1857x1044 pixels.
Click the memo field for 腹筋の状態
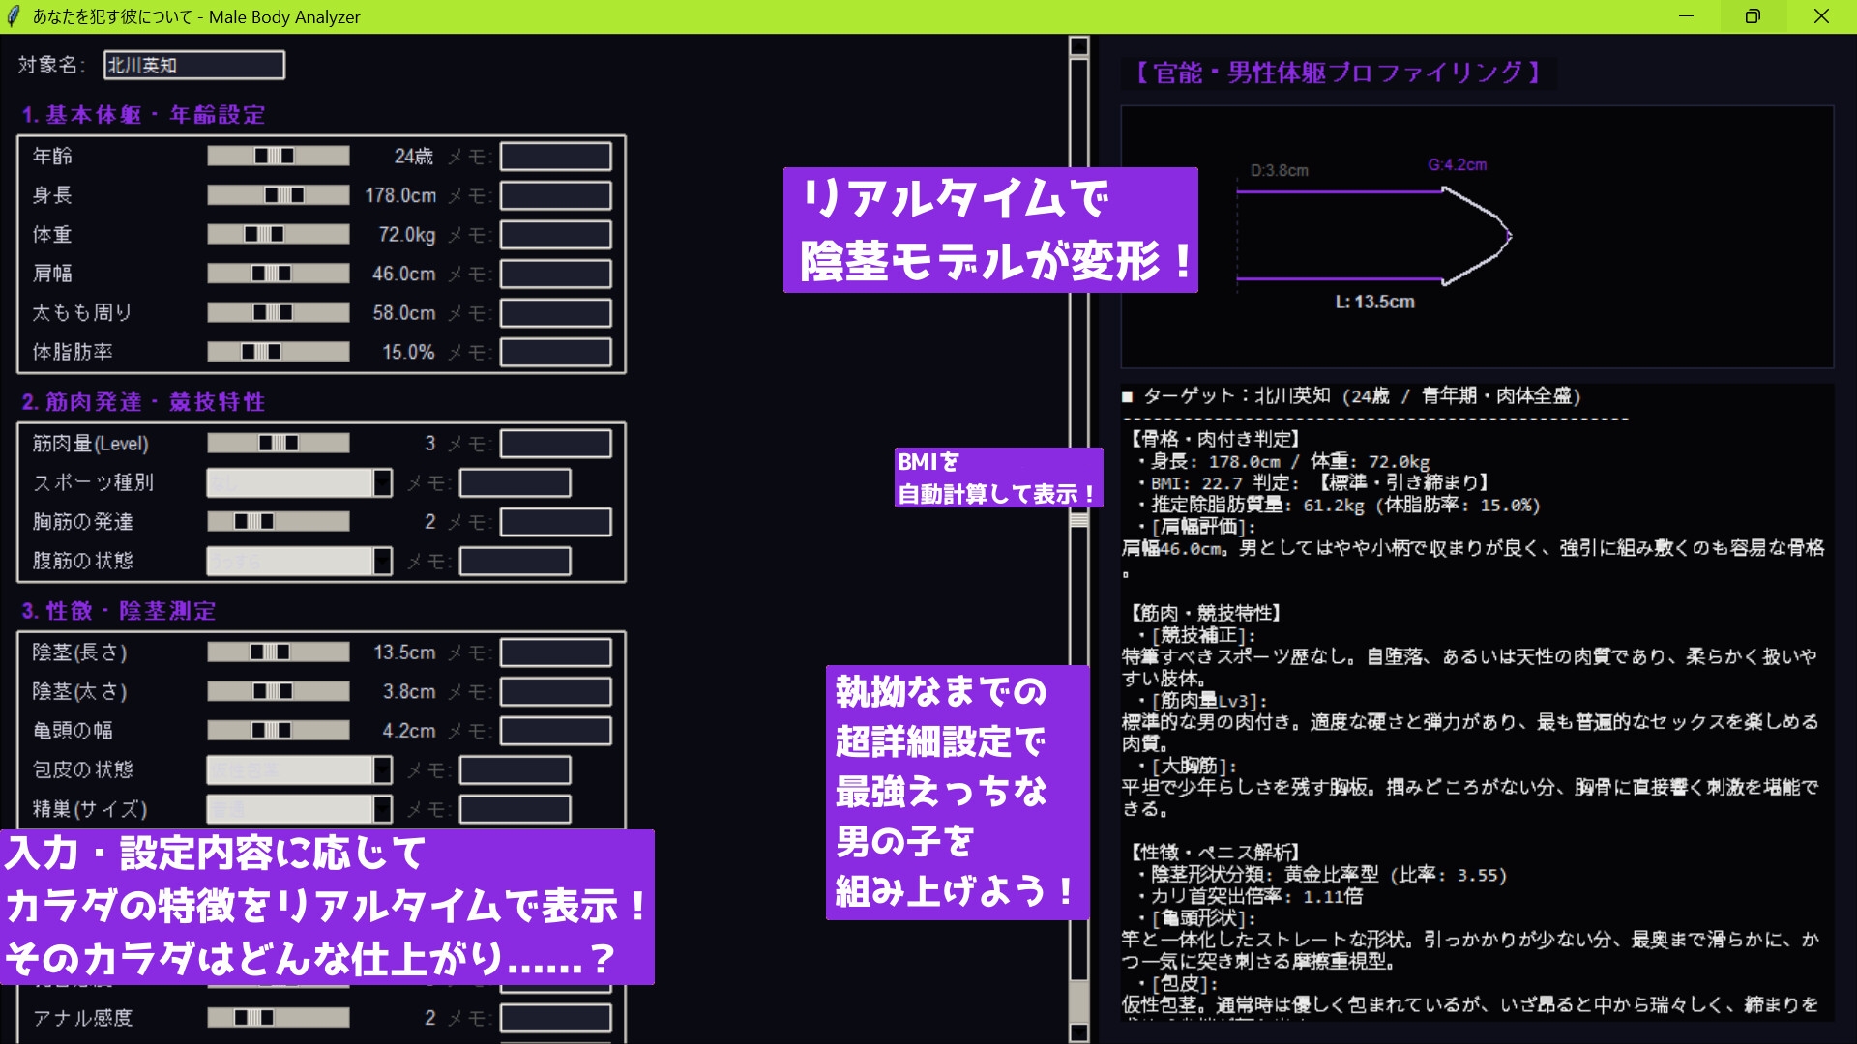pyautogui.click(x=515, y=561)
